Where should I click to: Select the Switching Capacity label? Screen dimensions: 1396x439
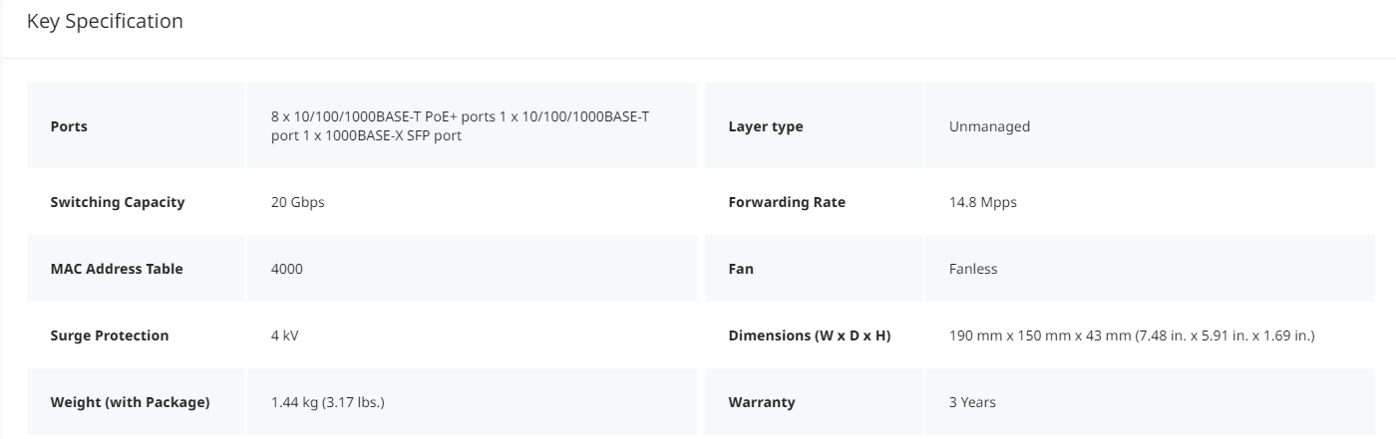[x=118, y=202]
